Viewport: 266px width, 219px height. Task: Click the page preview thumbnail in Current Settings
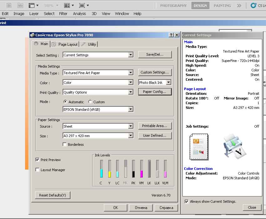click(199, 147)
